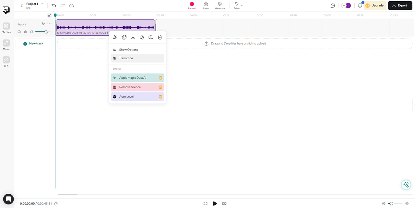Click the 01:00 mark on the timeline ruler

193,15
